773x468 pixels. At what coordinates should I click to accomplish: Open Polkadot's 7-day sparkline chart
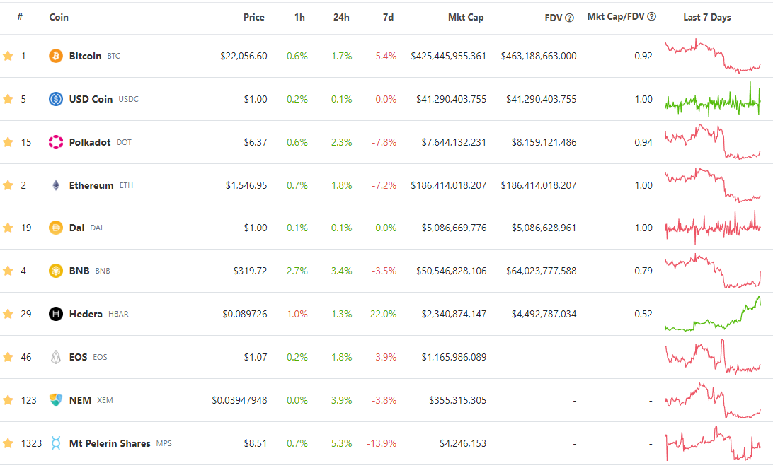coord(713,142)
